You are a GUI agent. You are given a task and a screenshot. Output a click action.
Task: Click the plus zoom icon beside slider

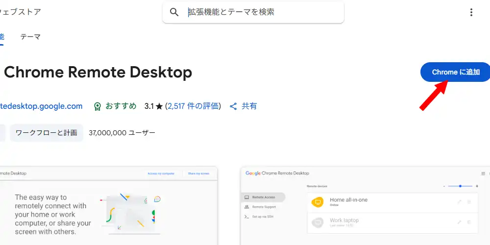tap(477, 186)
